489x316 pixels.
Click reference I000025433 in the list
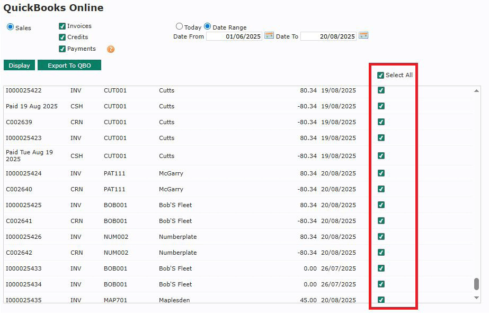[24, 269]
